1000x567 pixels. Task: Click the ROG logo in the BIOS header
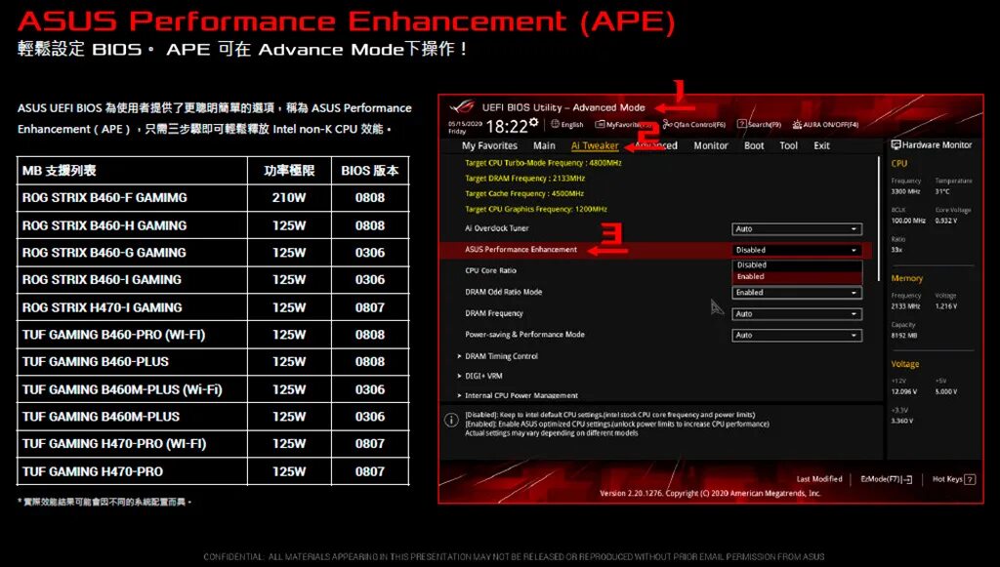pos(462,107)
